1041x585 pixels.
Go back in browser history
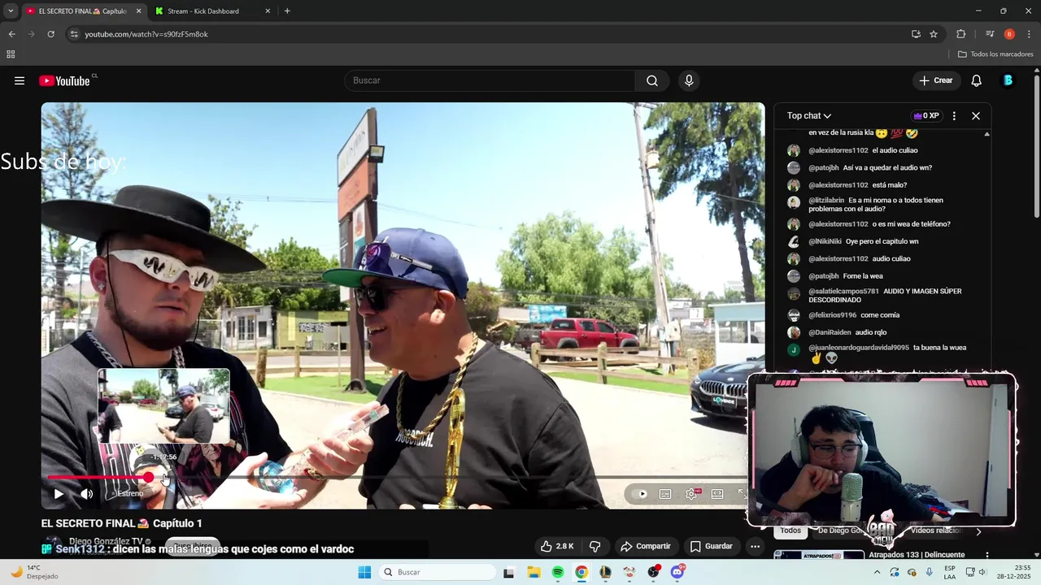coord(11,34)
